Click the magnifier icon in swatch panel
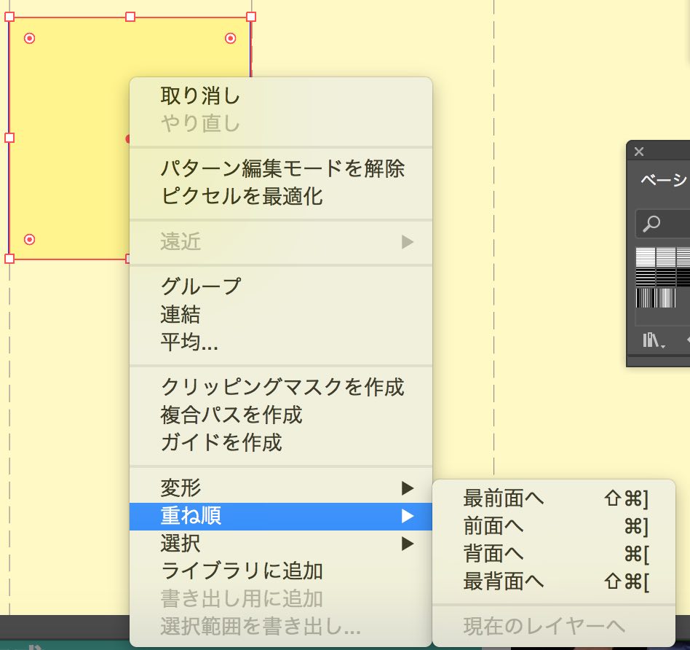The width and height of the screenshot is (690, 650). (651, 224)
